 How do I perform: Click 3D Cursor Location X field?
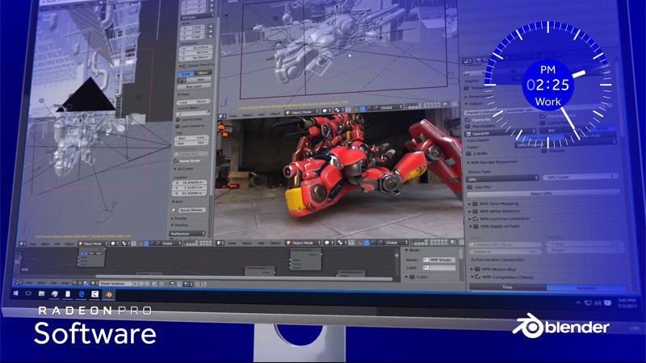pyautogui.click(x=189, y=182)
